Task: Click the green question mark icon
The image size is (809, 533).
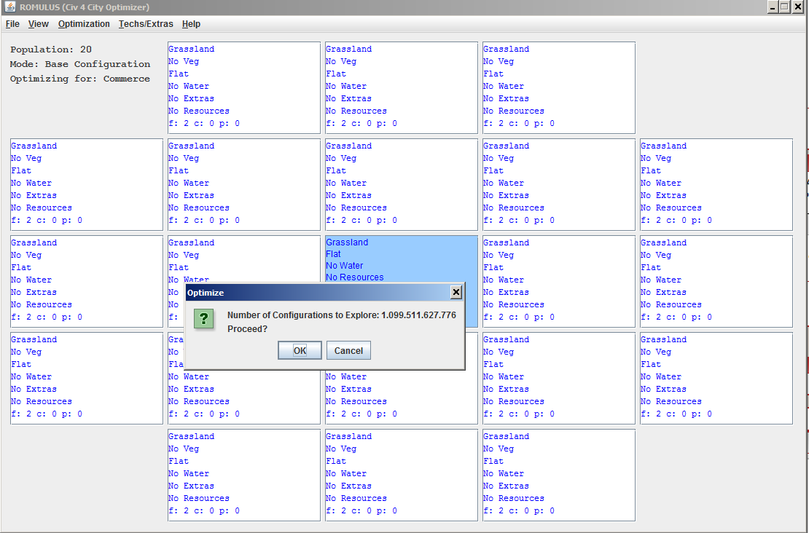Action: (x=204, y=318)
